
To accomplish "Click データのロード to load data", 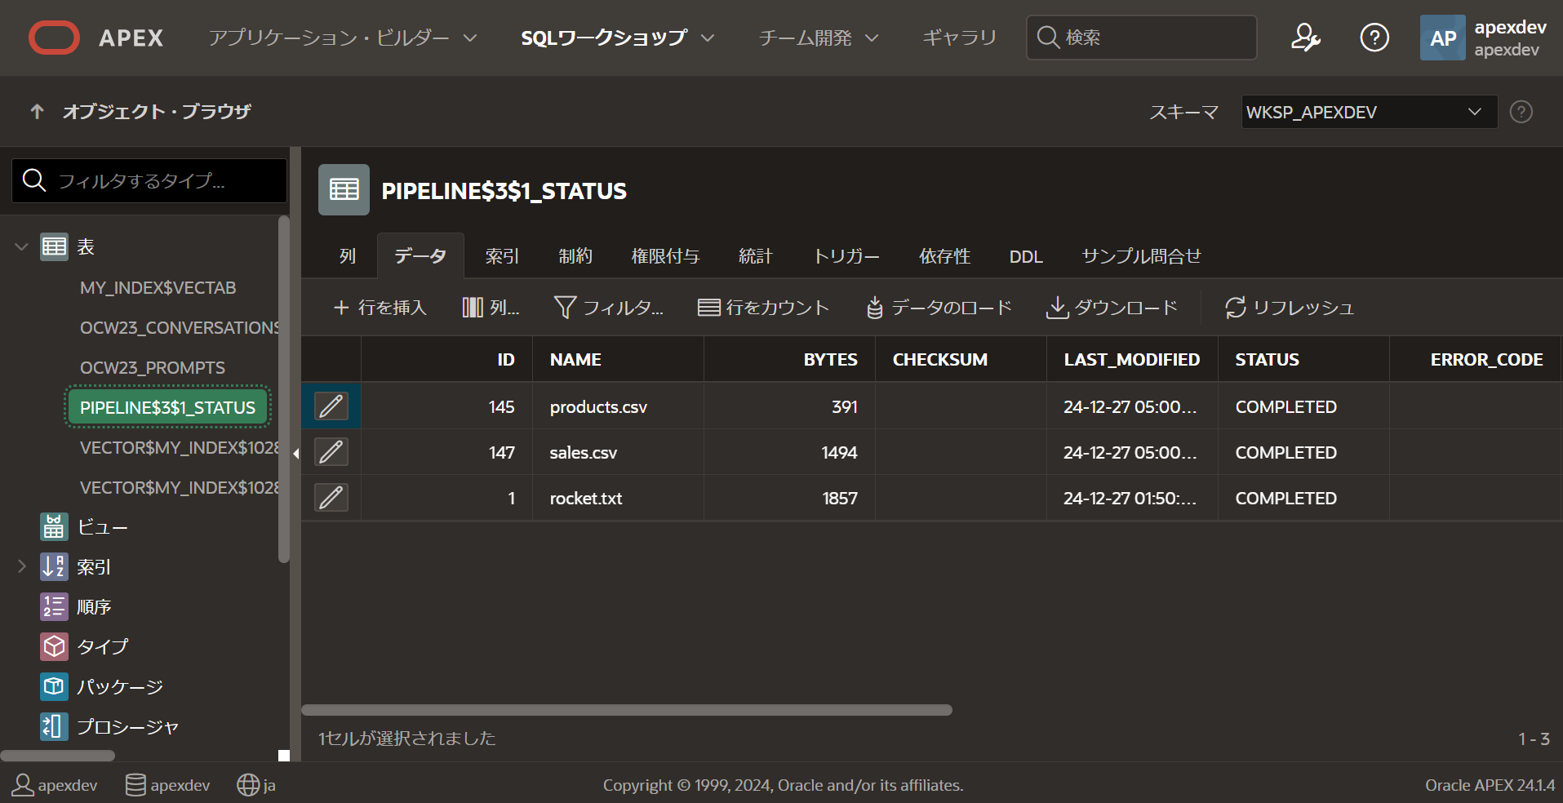I will [939, 308].
